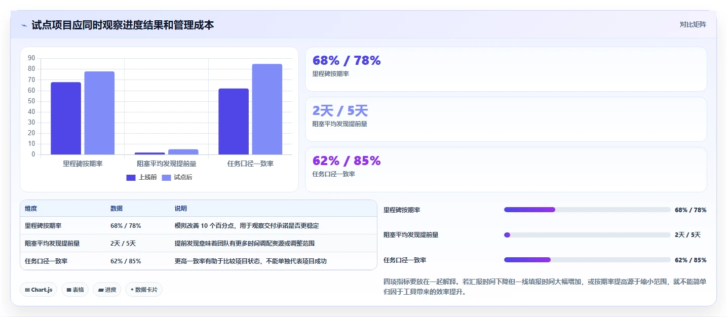Click the 模拟改善 10 个百分点 description cell
727x317 pixels.
(x=247, y=226)
